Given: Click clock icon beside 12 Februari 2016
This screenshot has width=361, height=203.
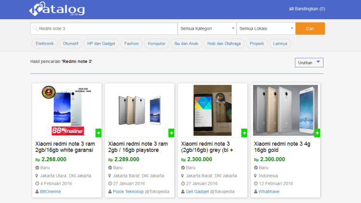Looking at the screenshot, I should [256, 183].
